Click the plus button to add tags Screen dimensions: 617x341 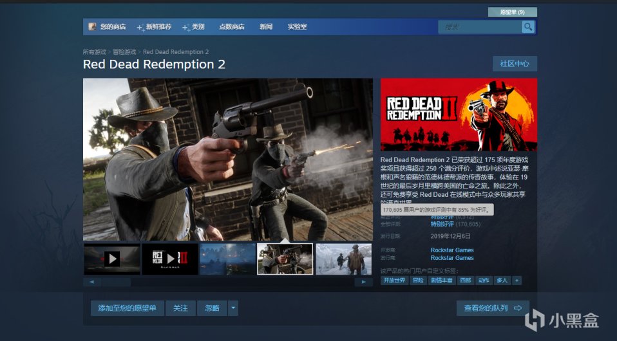pyautogui.click(x=517, y=281)
